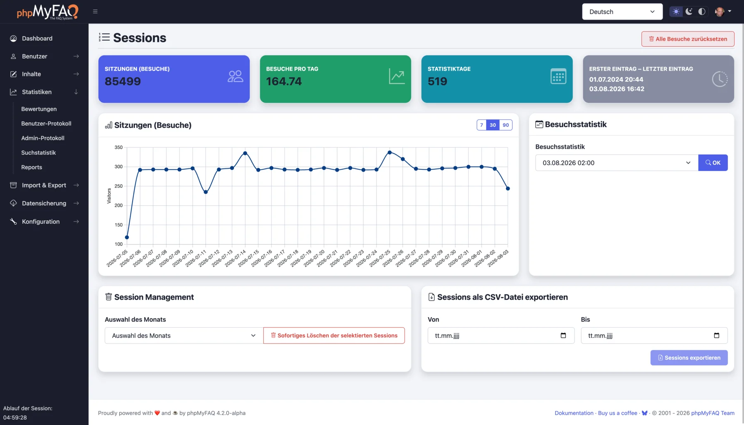Expand Konfiguration menu arrow
The height and width of the screenshot is (425, 744).
76,221
